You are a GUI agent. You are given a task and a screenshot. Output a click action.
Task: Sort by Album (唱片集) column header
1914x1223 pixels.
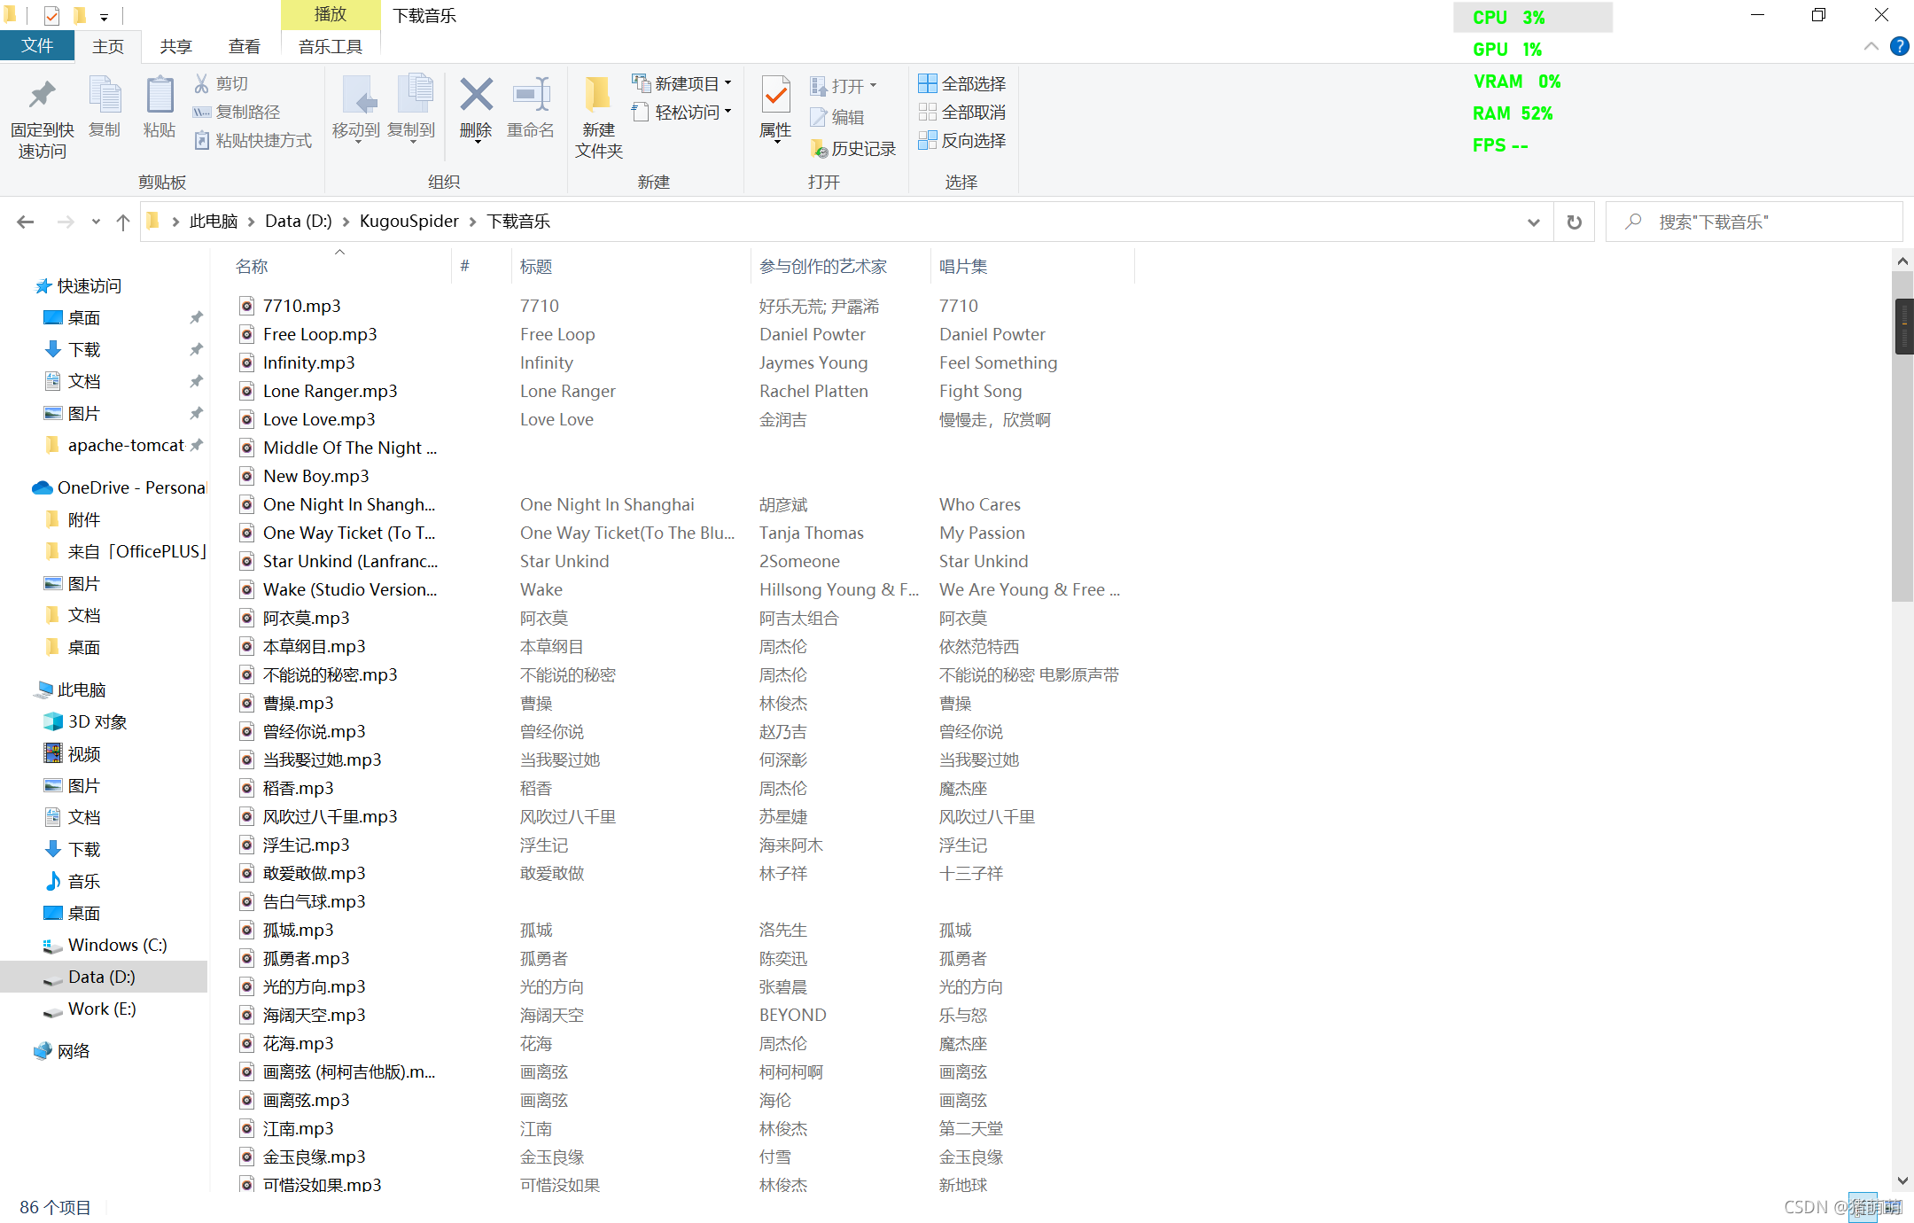[x=963, y=266]
